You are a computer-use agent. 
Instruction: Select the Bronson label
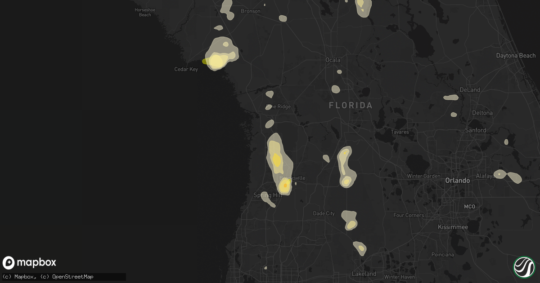click(x=251, y=11)
